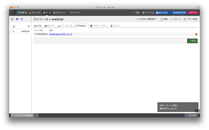The image size is (209, 130).
Task: Click the green 挿入 insert button
Action: click(x=192, y=41)
